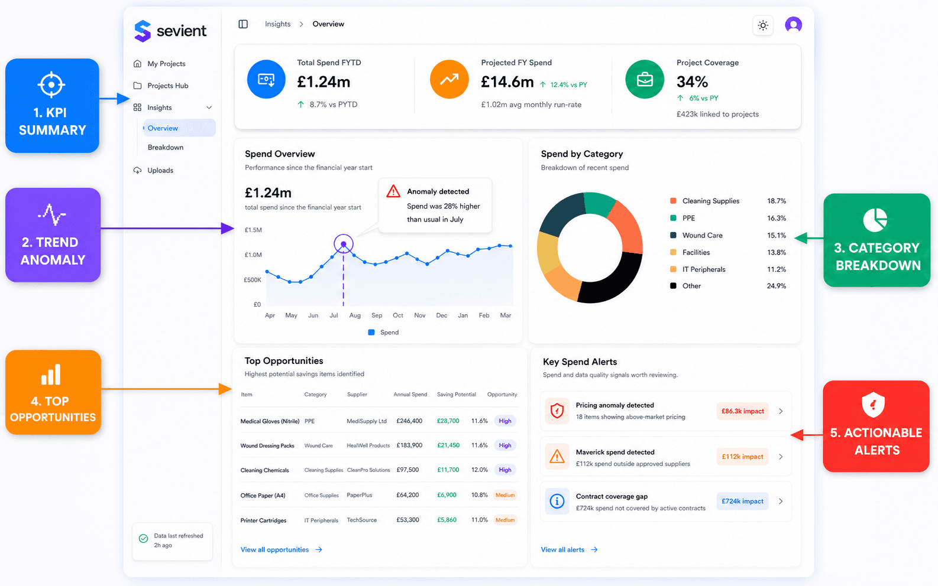Click the Sevient logo icon
Screen dimensions: 938x586
point(143,31)
